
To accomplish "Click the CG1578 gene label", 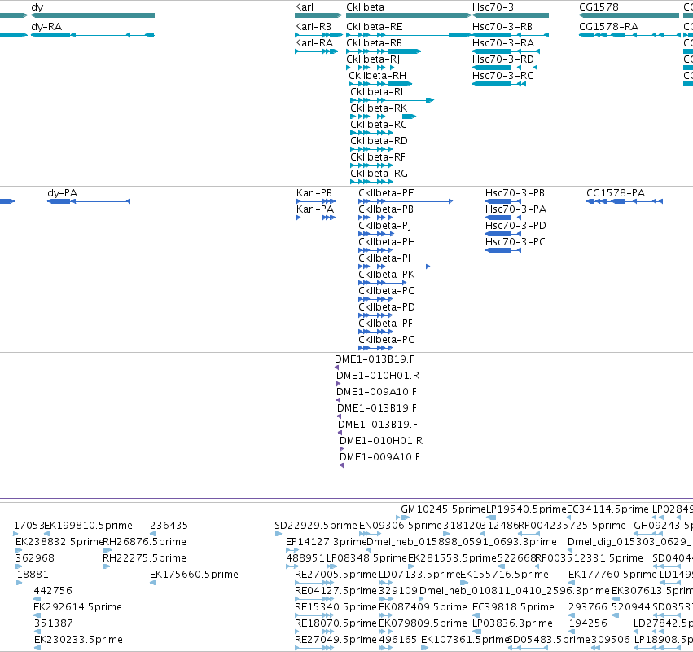I will pyautogui.click(x=599, y=7).
